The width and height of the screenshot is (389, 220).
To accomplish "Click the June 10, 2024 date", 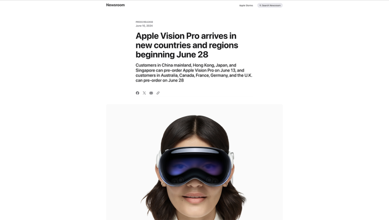I will coord(144,26).
